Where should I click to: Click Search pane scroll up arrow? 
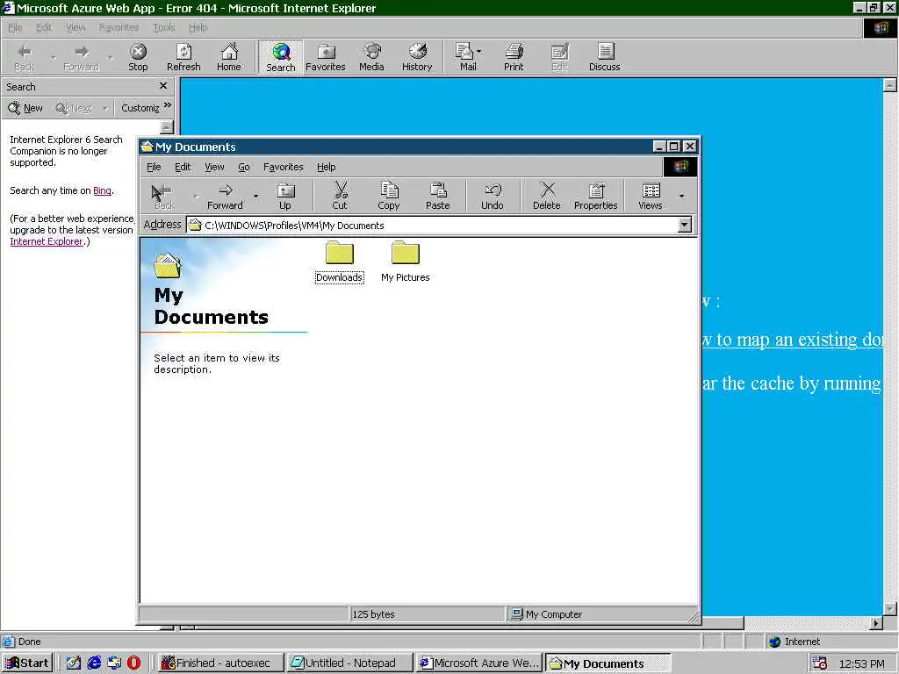click(x=167, y=126)
